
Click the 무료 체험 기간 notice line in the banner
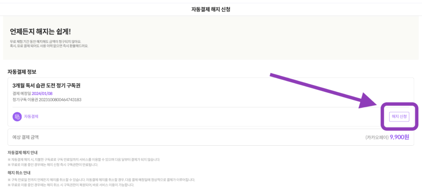[x=45, y=42]
